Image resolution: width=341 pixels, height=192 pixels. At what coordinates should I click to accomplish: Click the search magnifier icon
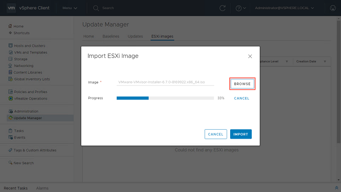[96, 8]
